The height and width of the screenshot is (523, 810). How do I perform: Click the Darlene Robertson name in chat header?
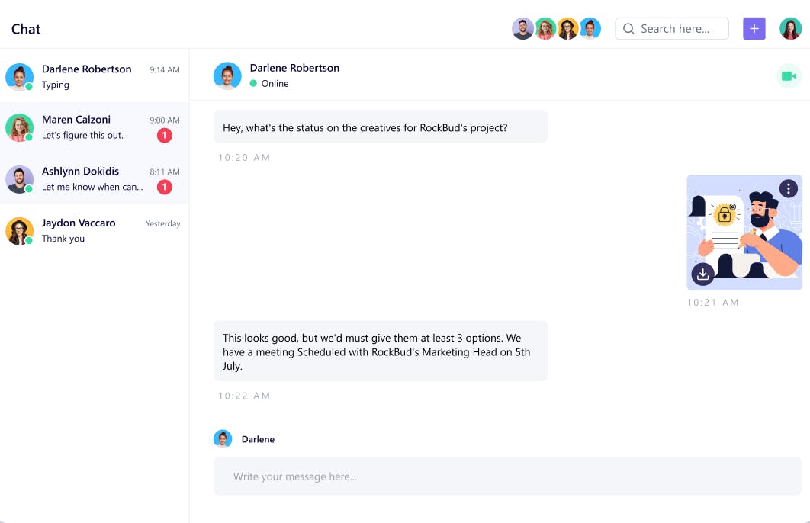click(294, 68)
